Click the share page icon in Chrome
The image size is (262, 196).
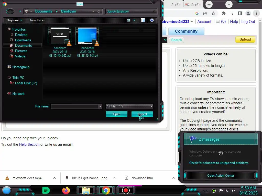(205, 13)
